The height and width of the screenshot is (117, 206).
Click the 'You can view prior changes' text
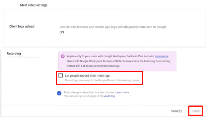84,96
